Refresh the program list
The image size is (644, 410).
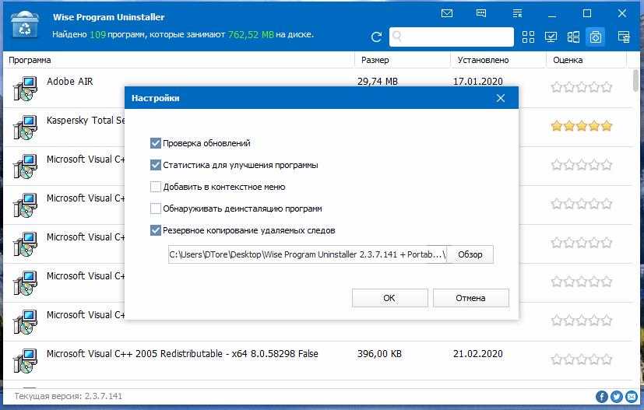(x=376, y=37)
